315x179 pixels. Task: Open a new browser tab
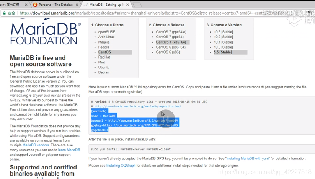pyautogui.click(x=137, y=5)
